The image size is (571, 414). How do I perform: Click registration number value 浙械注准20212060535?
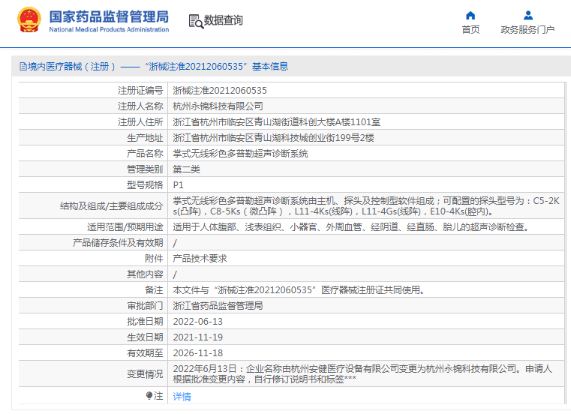click(220, 90)
